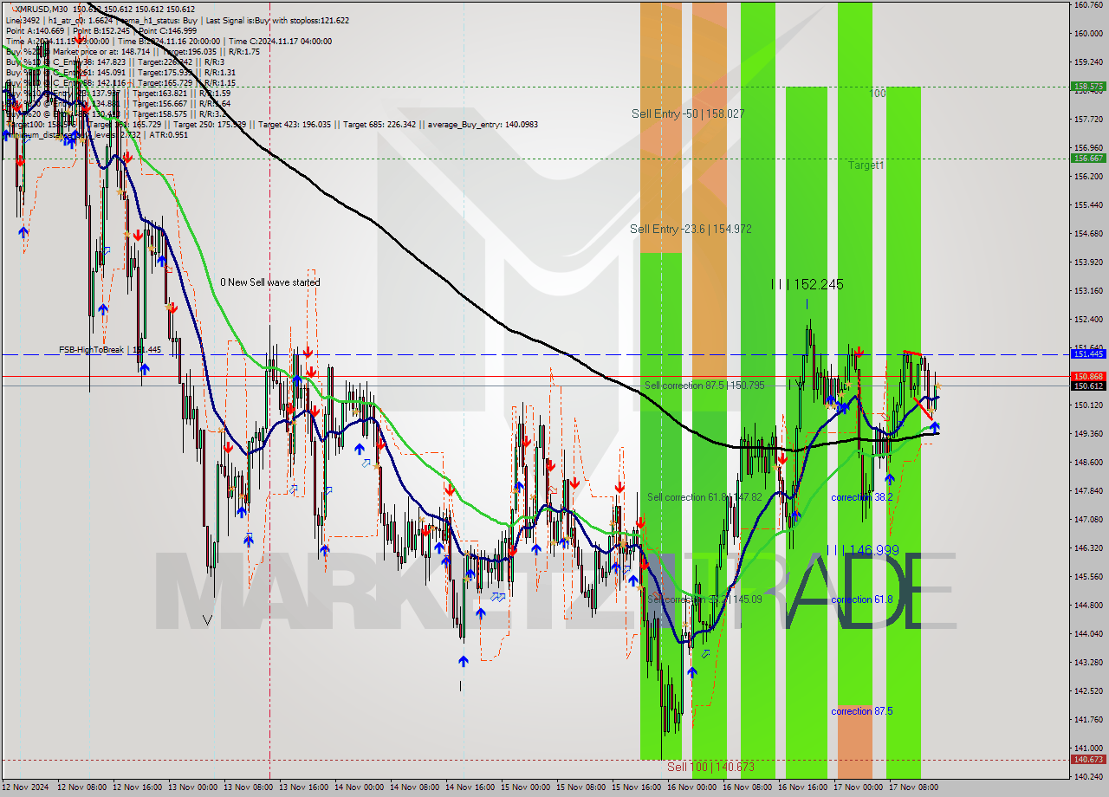This screenshot has width=1109, height=797.
Task: Click the 'Sell correction 87.5 | 150.795' label
Action: 704,386
